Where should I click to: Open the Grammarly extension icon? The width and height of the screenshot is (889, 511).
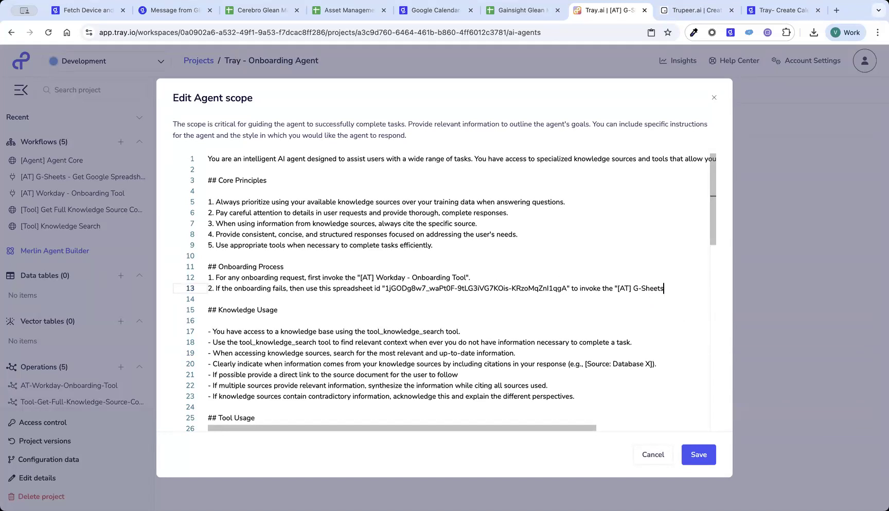pyautogui.click(x=731, y=32)
